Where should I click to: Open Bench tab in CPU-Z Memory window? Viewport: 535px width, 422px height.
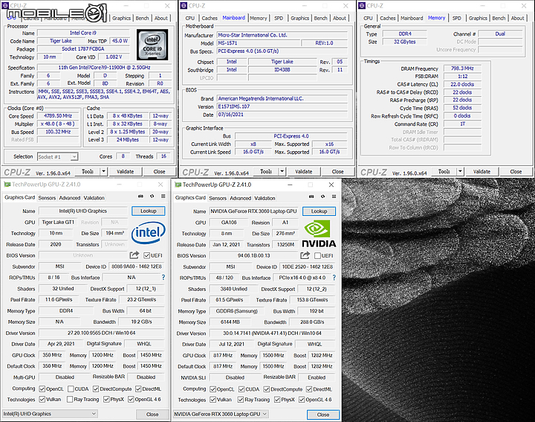499,18
